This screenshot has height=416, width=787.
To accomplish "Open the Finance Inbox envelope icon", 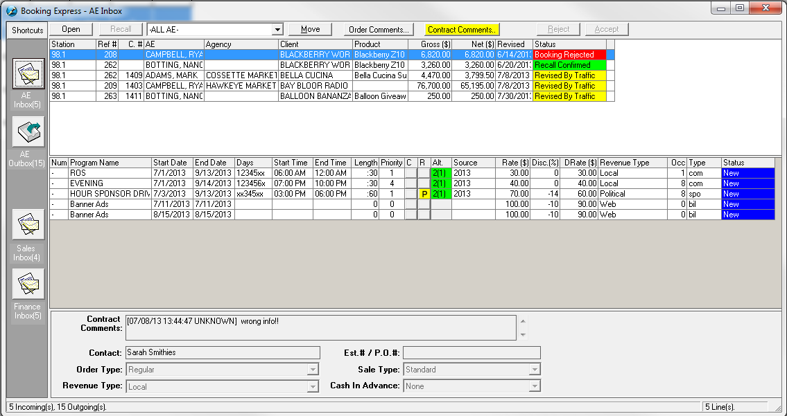I will click(28, 284).
